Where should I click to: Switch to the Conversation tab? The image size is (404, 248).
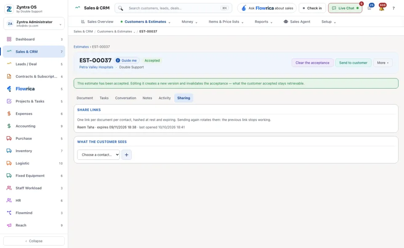coord(125,98)
